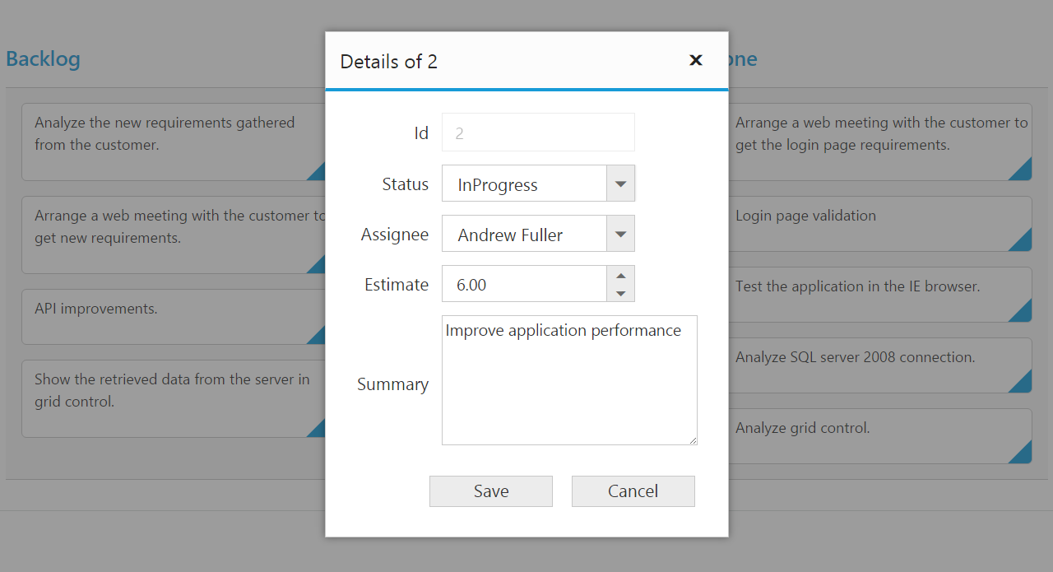Increase Estimate with up spinner arrow
1053x572 pixels.
(x=620, y=276)
